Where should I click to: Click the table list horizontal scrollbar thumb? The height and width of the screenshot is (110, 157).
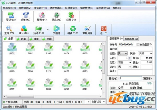pos(20,96)
